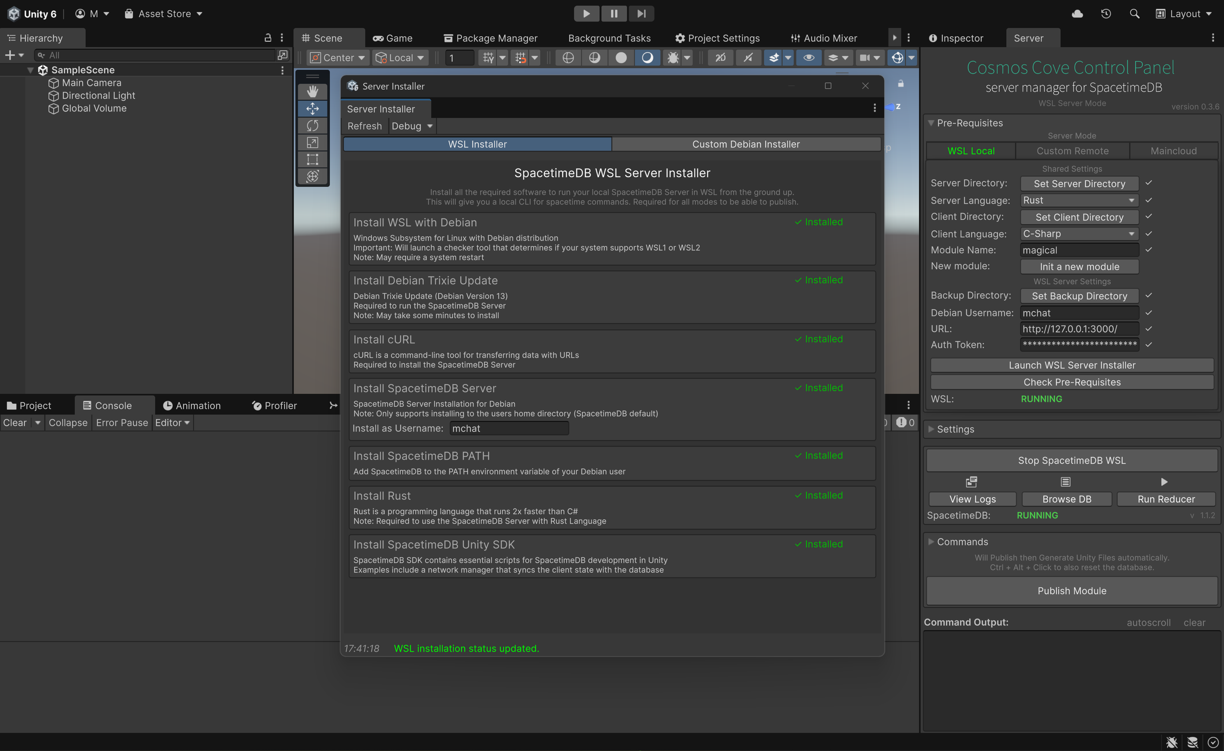The width and height of the screenshot is (1224, 751).
Task: Select Maincloud server mode
Action: (x=1173, y=151)
